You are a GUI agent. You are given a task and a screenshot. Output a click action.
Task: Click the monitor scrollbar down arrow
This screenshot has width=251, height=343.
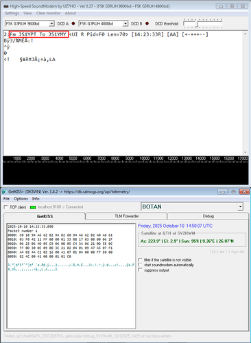(x=246, y=152)
